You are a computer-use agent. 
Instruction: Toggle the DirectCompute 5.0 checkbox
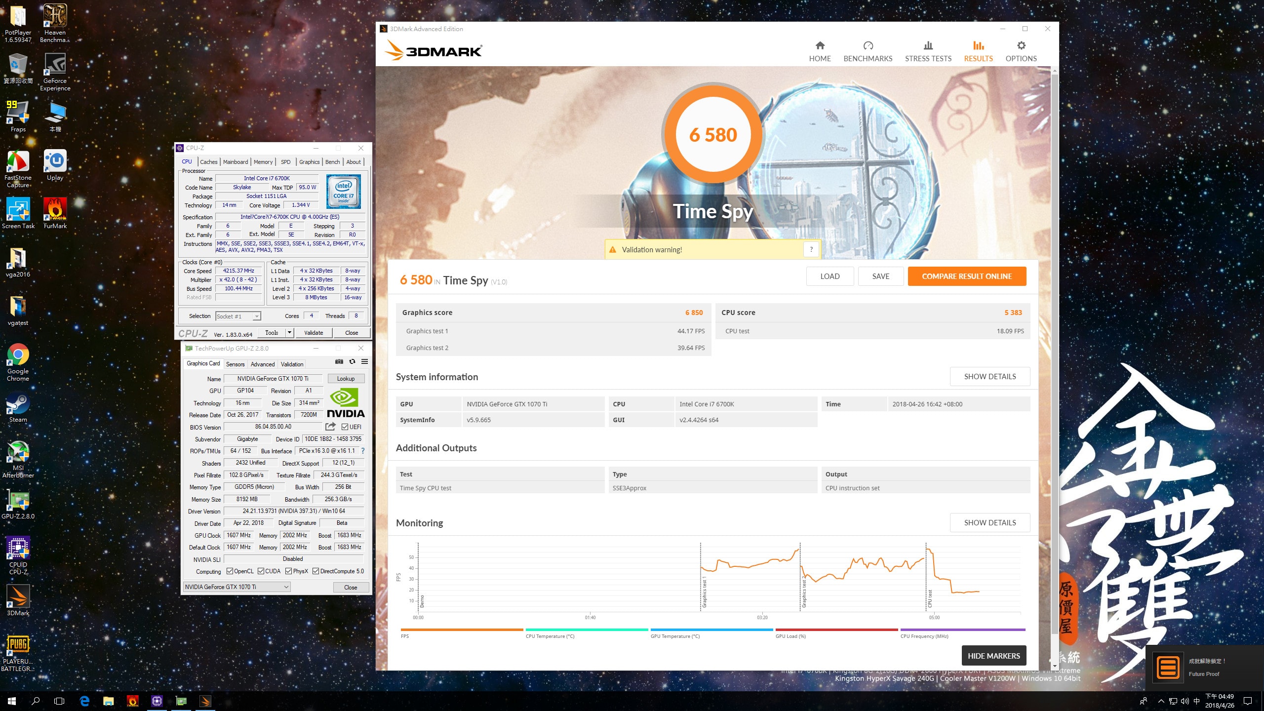pyautogui.click(x=316, y=571)
